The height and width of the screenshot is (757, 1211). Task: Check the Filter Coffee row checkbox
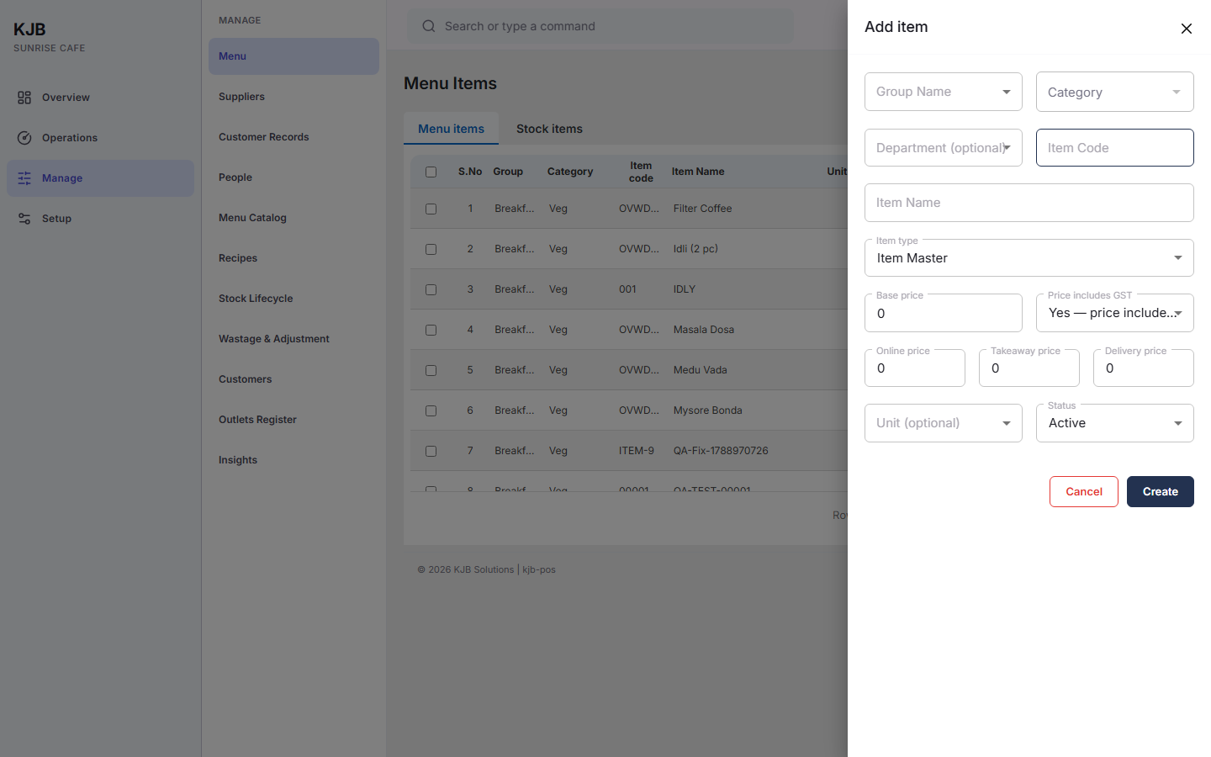pyautogui.click(x=431, y=209)
